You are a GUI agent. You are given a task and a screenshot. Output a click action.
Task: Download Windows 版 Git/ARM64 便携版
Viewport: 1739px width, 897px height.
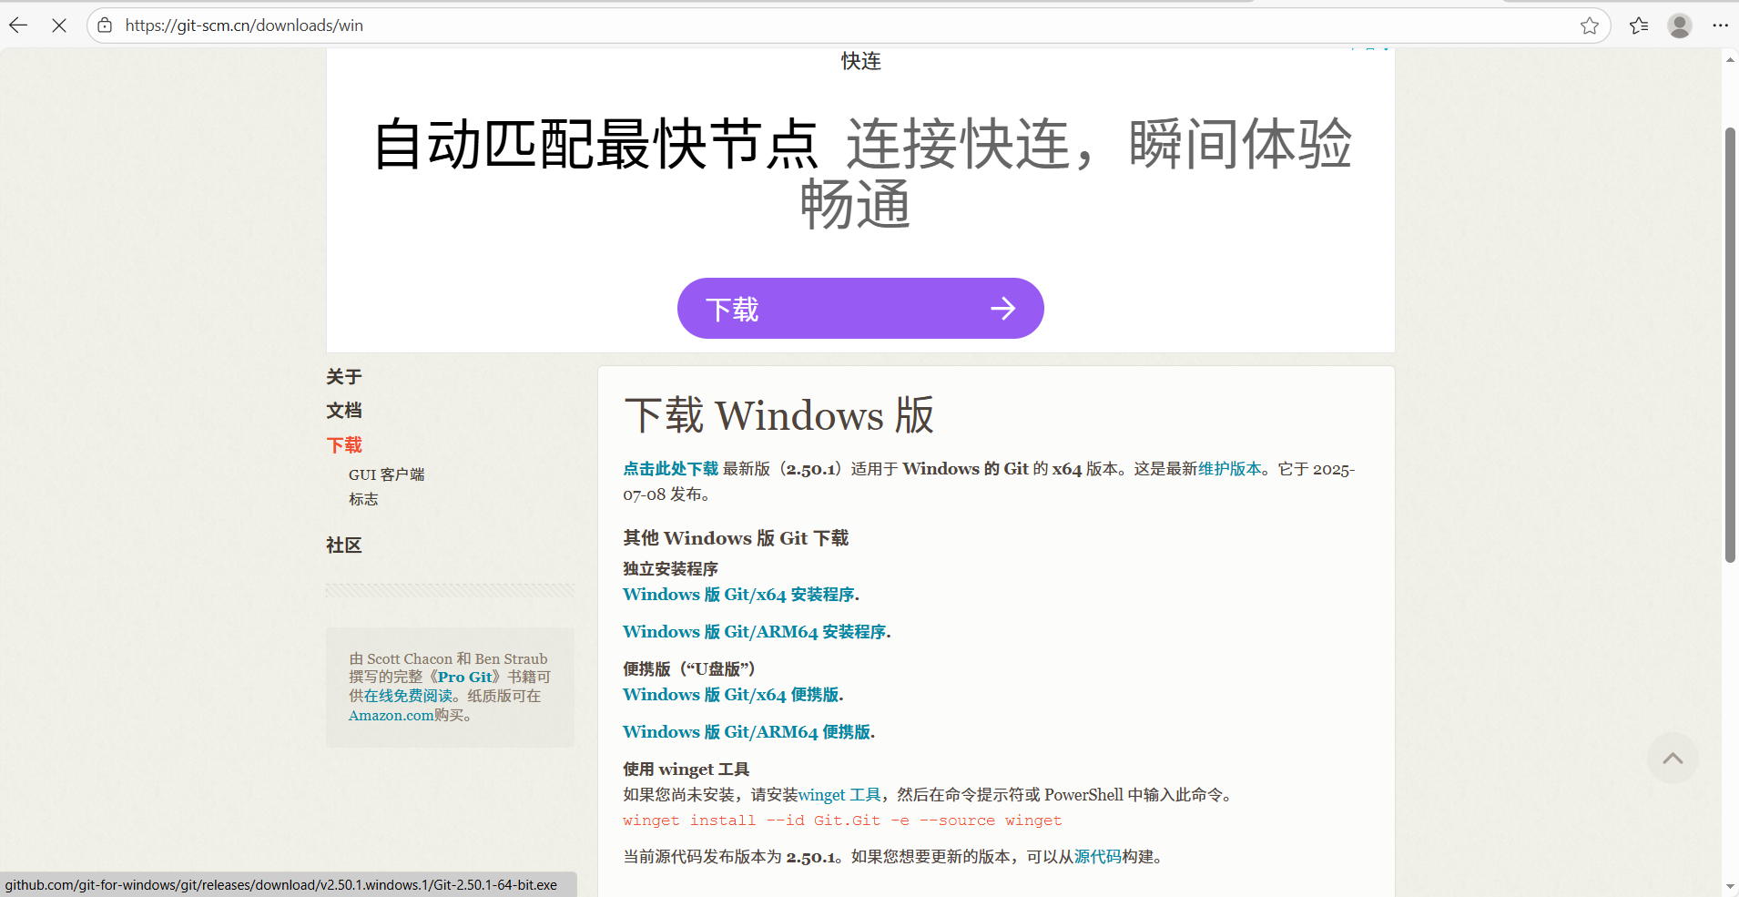tap(747, 732)
